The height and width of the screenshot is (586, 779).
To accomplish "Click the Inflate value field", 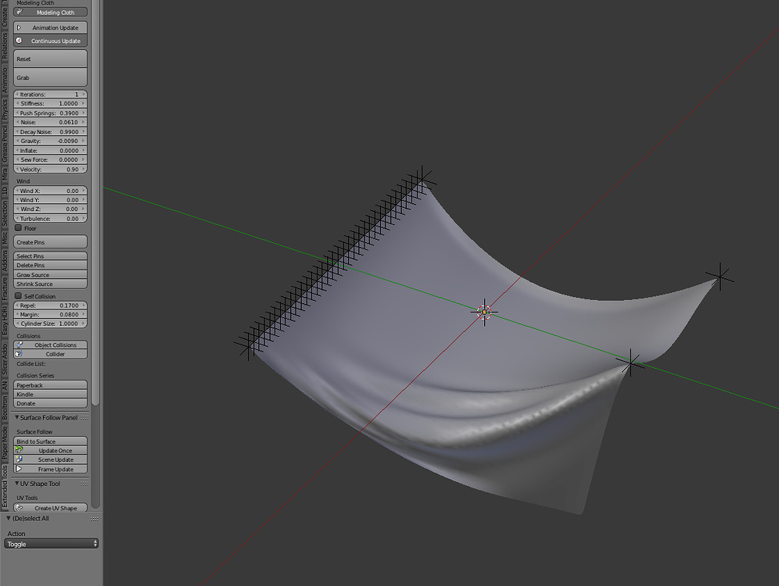I will [50, 150].
